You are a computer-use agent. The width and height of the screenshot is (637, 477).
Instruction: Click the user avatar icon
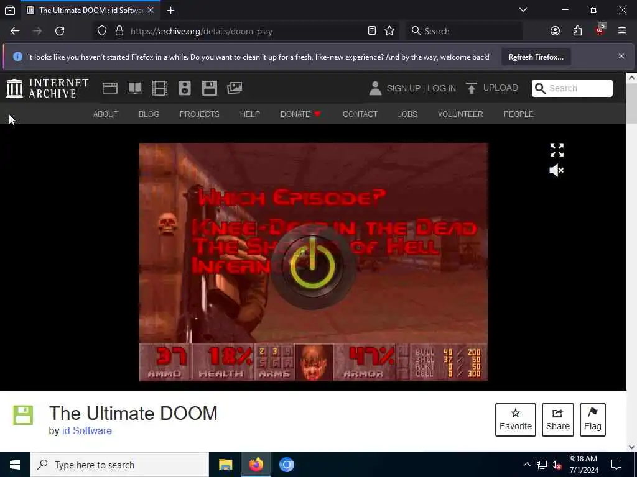[x=375, y=88]
